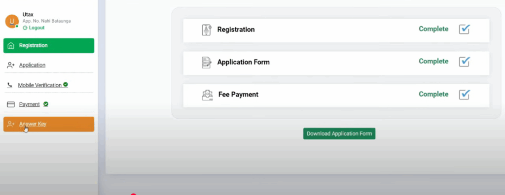This screenshot has width=505, height=195.
Task: Open the Answer Key sidebar menu item
Action: (x=49, y=124)
